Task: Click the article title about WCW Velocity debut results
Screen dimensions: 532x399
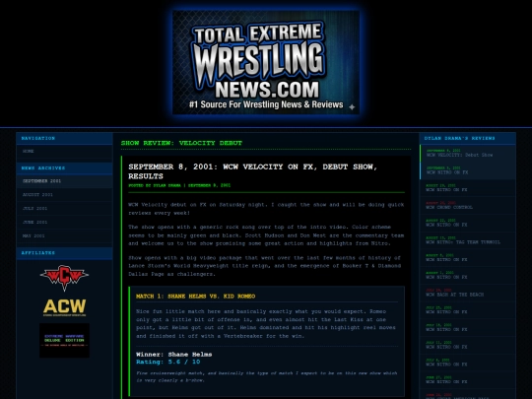Action: 253,171
